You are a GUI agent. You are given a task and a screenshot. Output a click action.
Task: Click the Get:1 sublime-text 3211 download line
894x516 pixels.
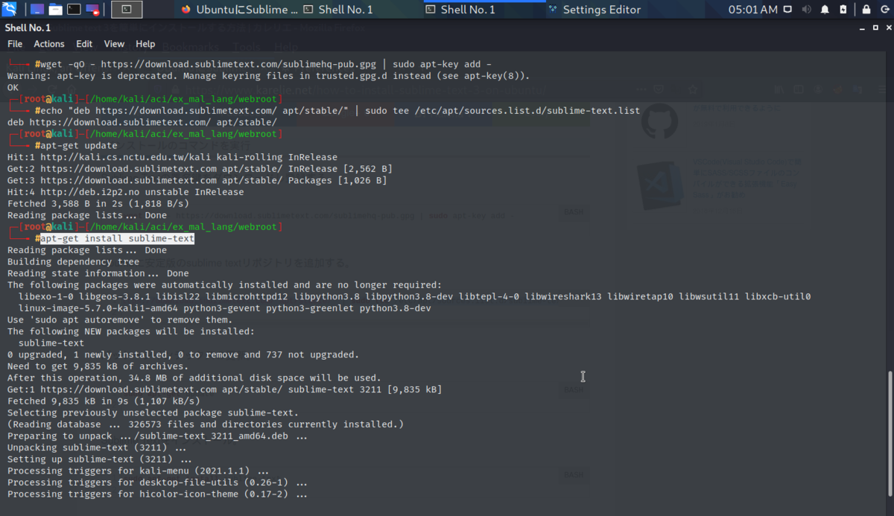click(224, 389)
